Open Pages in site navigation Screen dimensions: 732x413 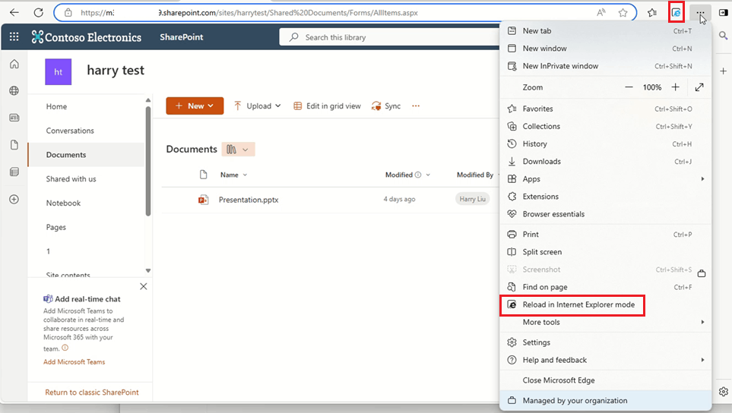pyautogui.click(x=56, y=228)
